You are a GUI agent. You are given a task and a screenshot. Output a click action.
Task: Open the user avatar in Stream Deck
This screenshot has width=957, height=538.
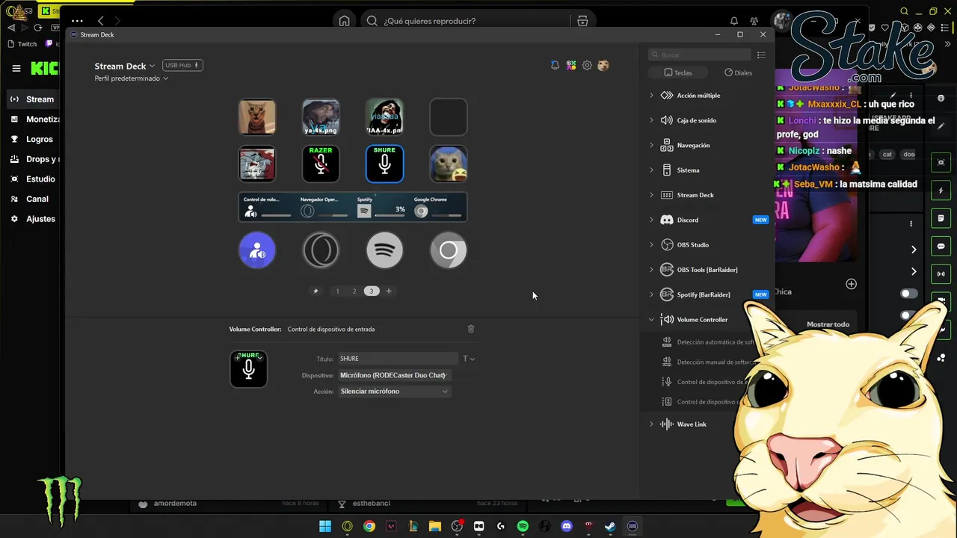coord(603,66)
